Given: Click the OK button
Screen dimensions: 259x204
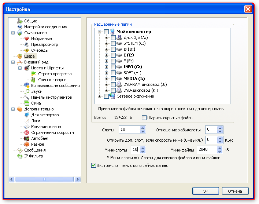Looking at the screenshot, I should [x=206, y=191].
